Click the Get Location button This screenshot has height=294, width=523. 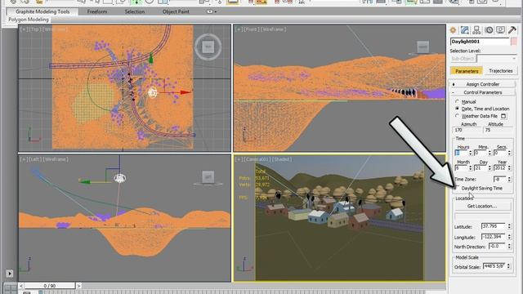pyautogui.click(x=482, y=206)
